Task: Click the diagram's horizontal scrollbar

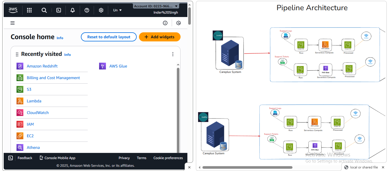Action: [247, 167]
